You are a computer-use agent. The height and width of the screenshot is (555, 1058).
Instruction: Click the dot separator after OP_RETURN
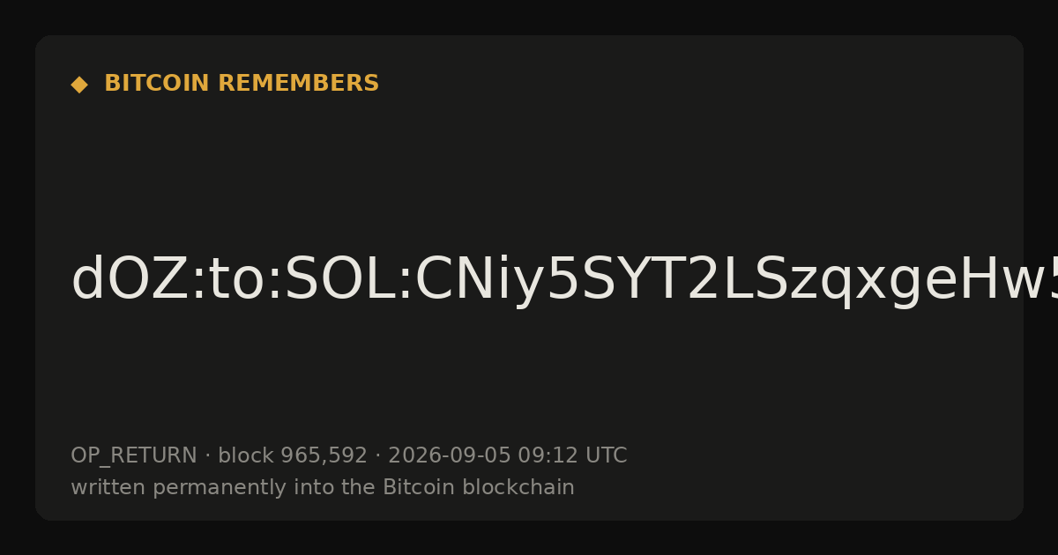[x=207, y=456]
